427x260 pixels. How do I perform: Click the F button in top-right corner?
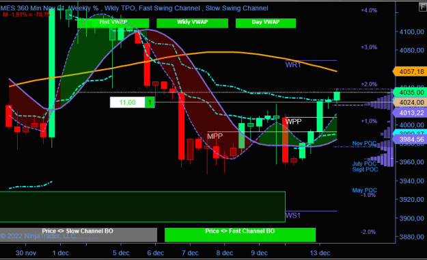[x=423, y=7]
